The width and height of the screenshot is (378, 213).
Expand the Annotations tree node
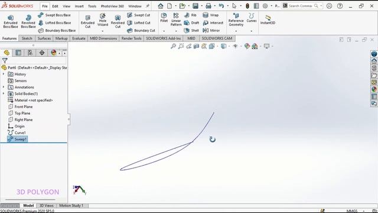pos(4,87)
